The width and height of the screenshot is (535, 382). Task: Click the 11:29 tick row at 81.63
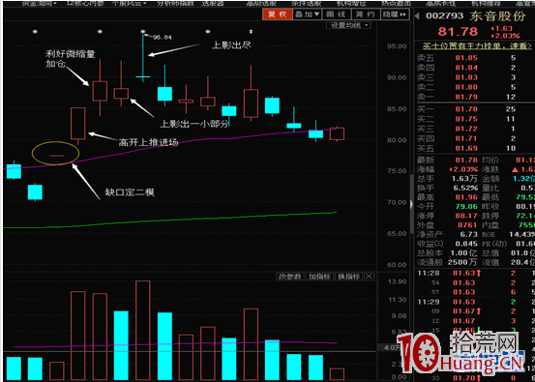click(474, 302)
